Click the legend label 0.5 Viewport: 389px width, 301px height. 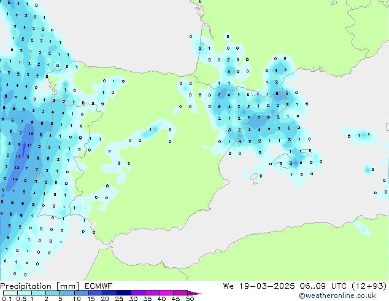[21, 299]
